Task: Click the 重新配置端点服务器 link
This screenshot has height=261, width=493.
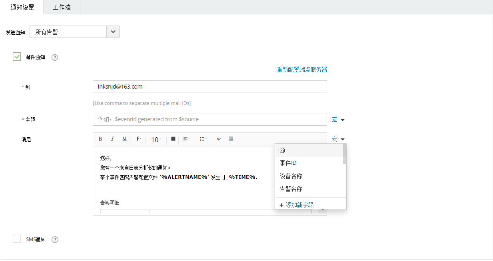Action: click(x=302, y=70)
